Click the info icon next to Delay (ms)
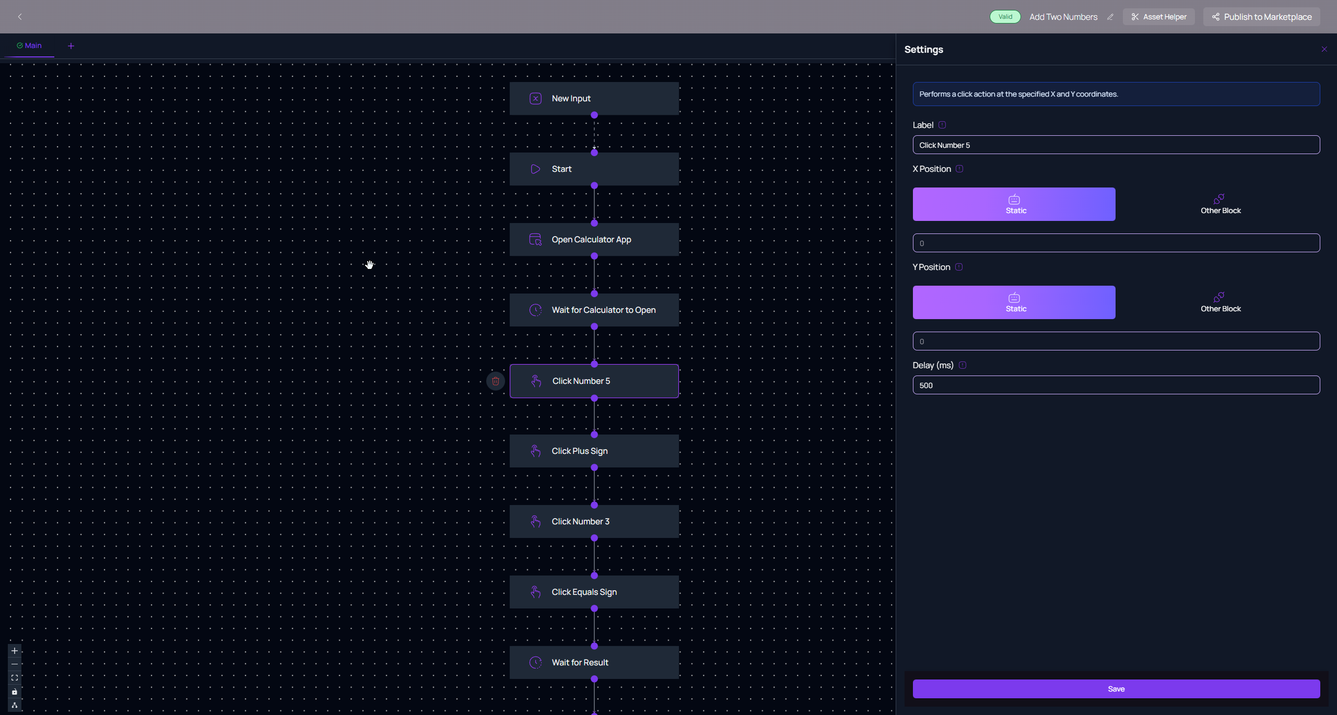The image size is (1337, 715). pos(963,365)
